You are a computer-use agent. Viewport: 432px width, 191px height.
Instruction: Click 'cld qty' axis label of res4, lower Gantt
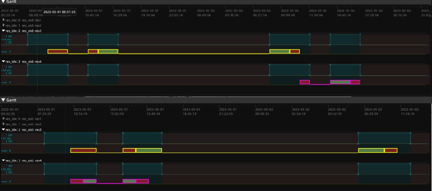pos(6,169)
